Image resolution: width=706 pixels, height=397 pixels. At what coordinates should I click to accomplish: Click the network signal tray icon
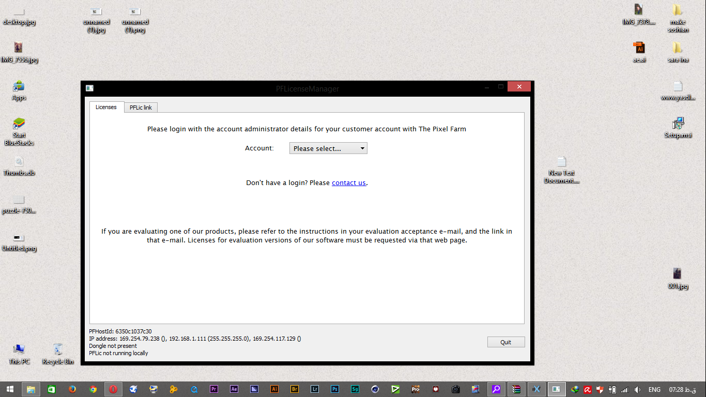coord(625,389)
